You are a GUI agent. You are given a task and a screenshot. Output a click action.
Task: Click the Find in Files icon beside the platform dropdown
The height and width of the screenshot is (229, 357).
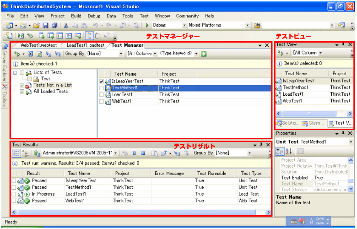pos(257,25)
